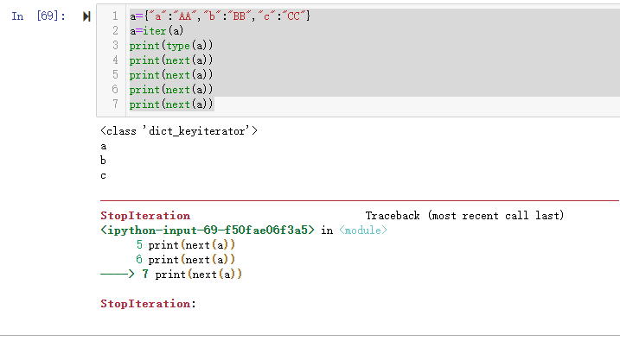
Task: Click line number 6 in gutter
Action: pos(115,90)
